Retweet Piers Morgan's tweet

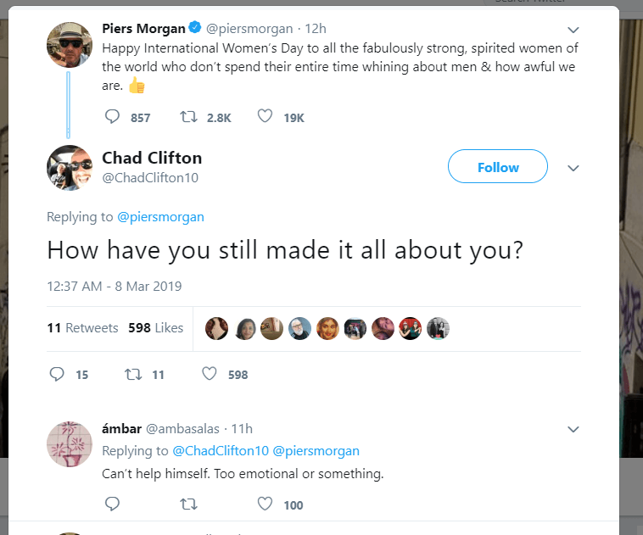(x=189, y=117)
